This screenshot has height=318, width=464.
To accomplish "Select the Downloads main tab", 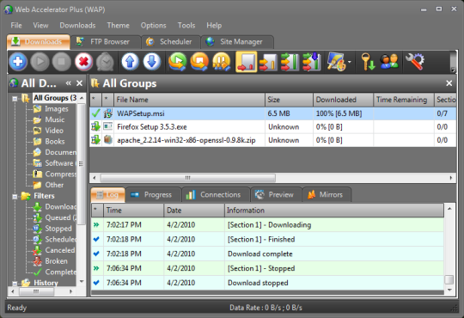I will tap(38, 42).
